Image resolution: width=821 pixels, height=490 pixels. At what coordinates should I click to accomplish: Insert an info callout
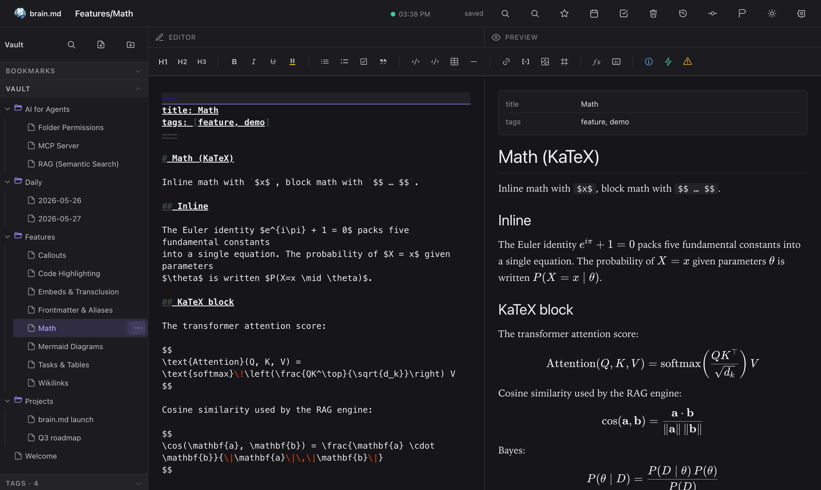click(649, 62)
